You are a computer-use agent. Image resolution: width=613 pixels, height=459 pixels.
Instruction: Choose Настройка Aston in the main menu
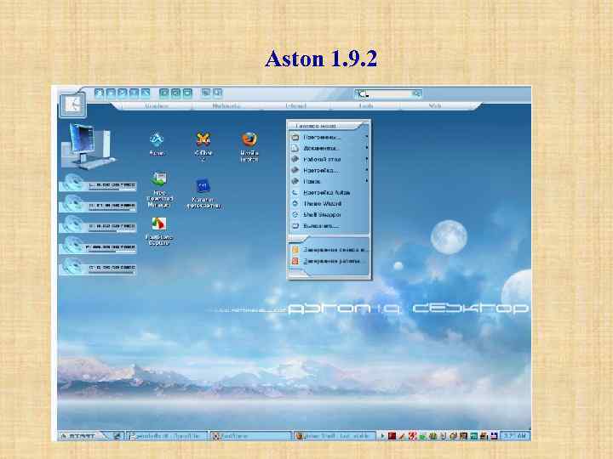(329, 192)
